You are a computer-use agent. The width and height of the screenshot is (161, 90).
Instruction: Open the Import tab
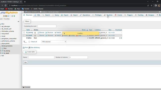pyautogui.click(x=74, y=15)
